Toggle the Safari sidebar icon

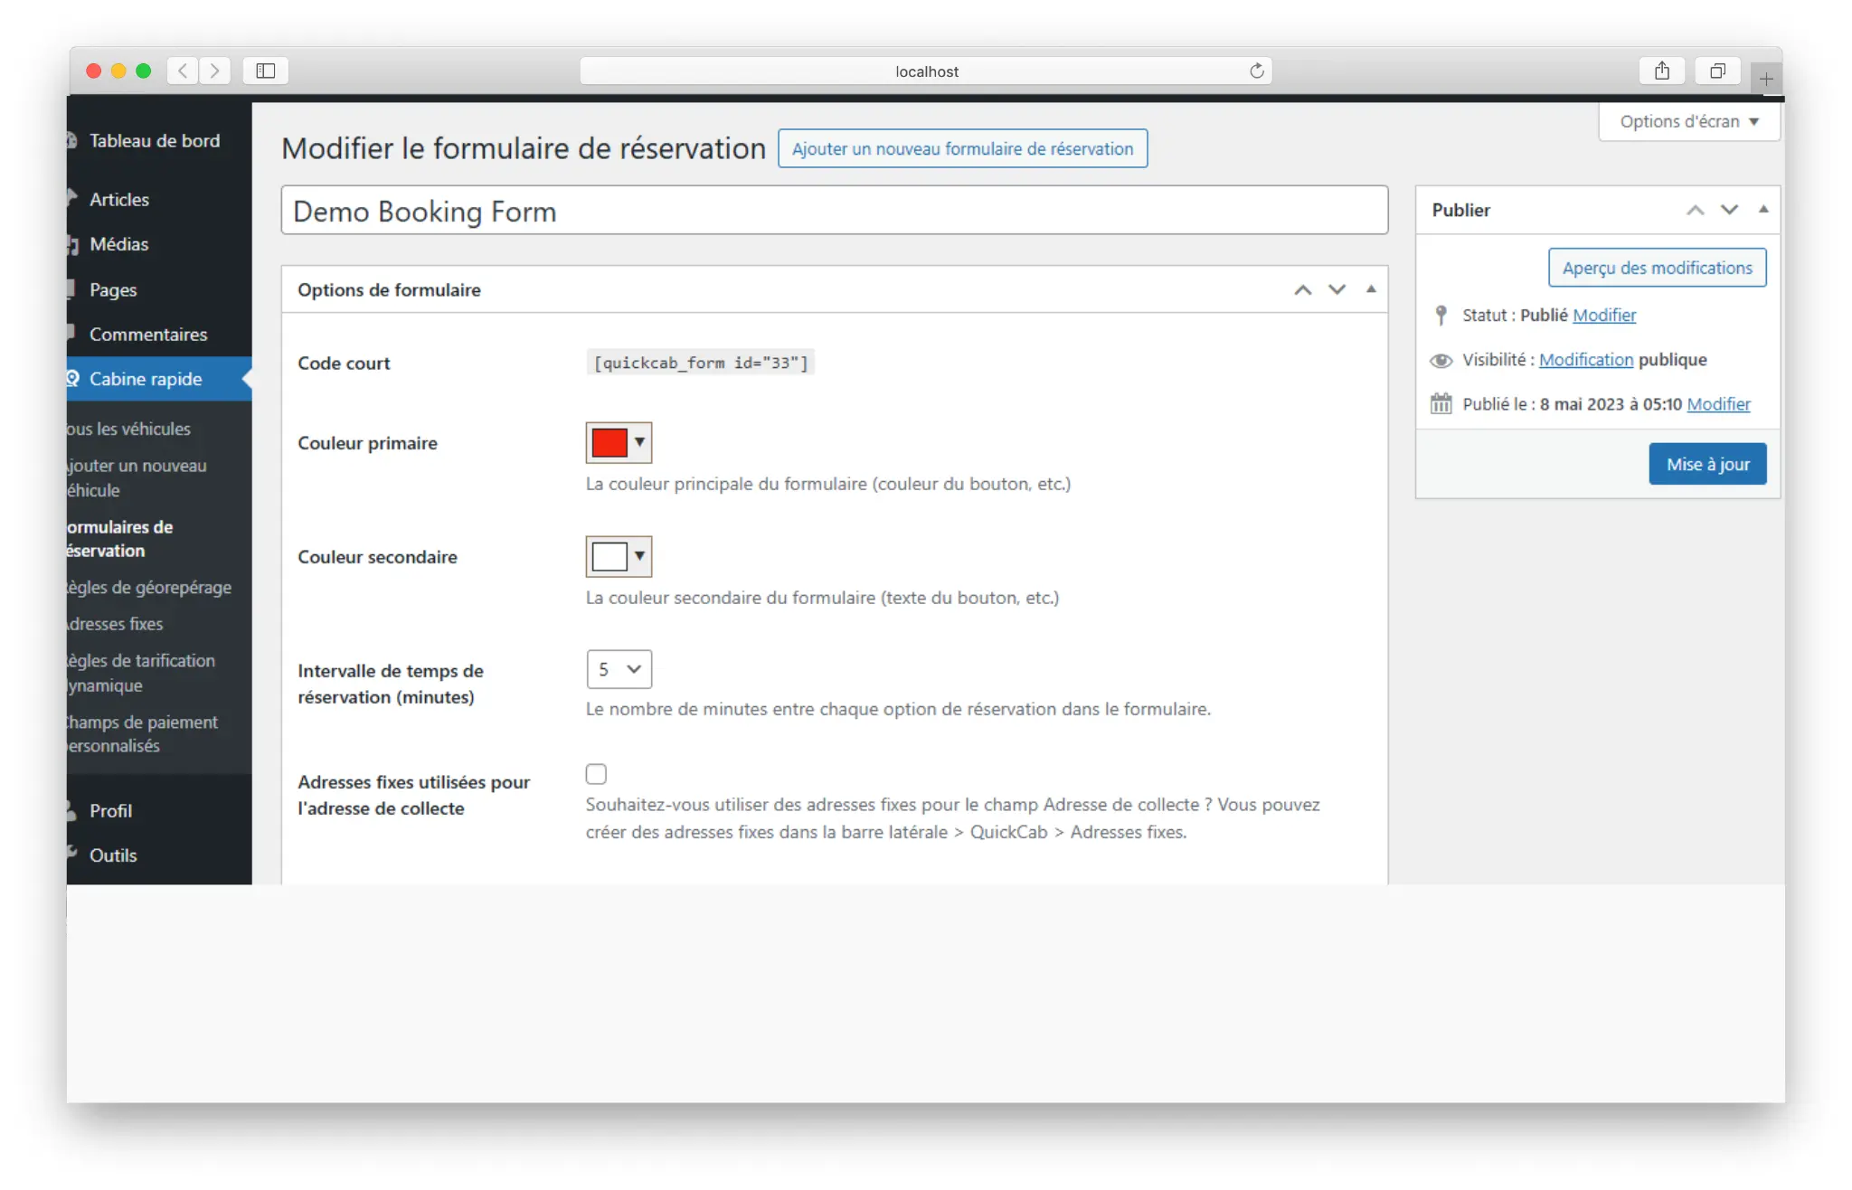pos(266,71)
